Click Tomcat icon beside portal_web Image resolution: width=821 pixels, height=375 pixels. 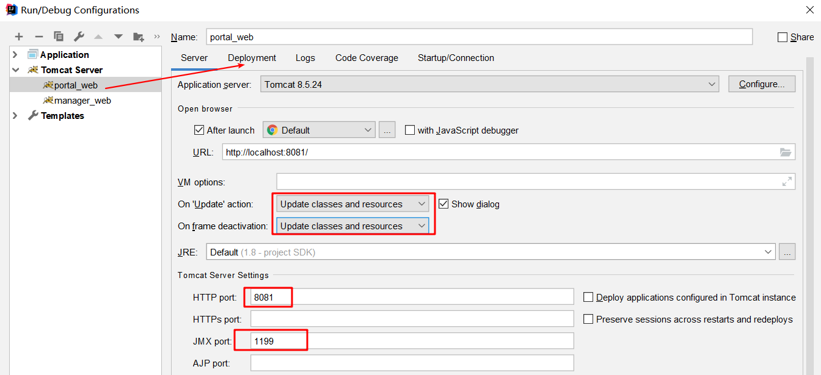coord(48,85)
